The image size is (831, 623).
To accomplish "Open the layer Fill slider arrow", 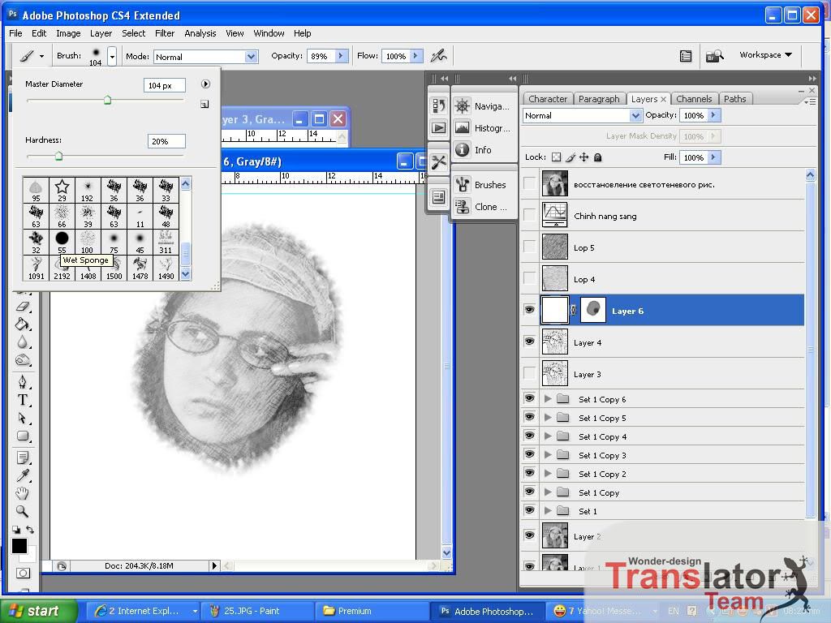I will (x=713, y=157).
